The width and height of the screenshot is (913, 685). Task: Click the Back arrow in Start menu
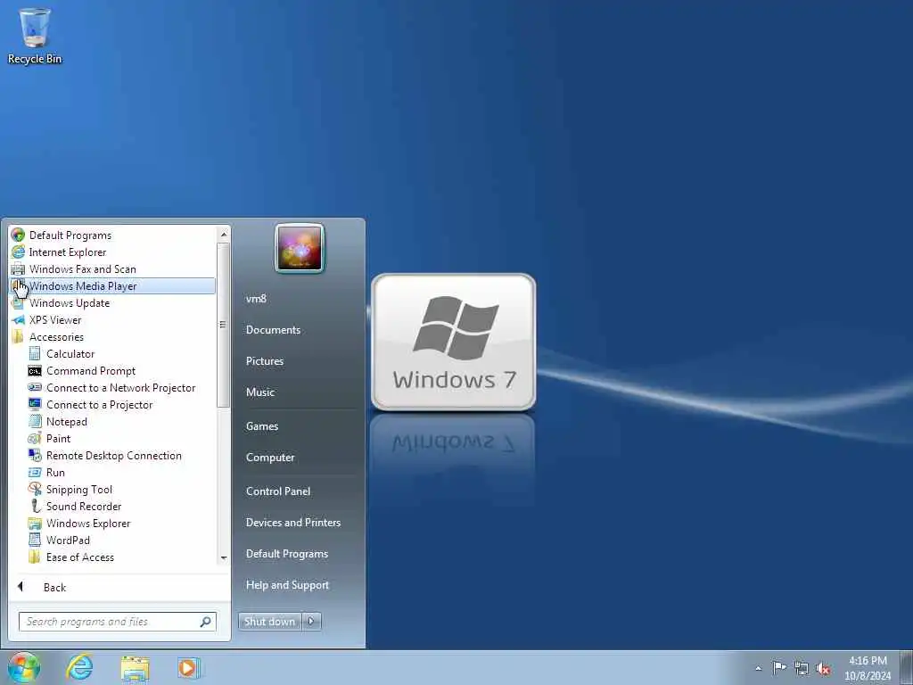tap(21, 587)
